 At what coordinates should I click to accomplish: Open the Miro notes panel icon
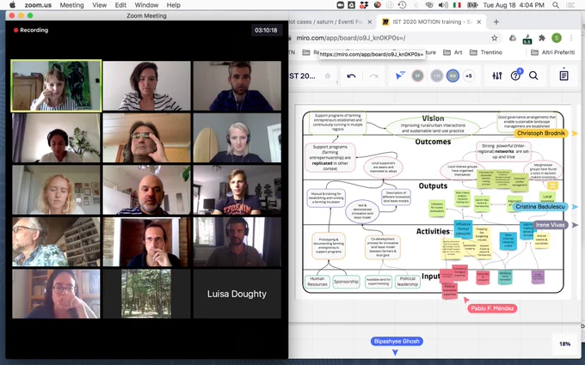pyautogui.click(x=563, y=76)
